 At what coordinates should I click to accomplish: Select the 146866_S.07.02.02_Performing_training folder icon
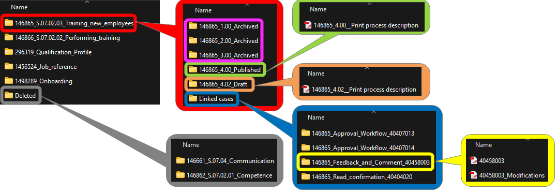9,37
